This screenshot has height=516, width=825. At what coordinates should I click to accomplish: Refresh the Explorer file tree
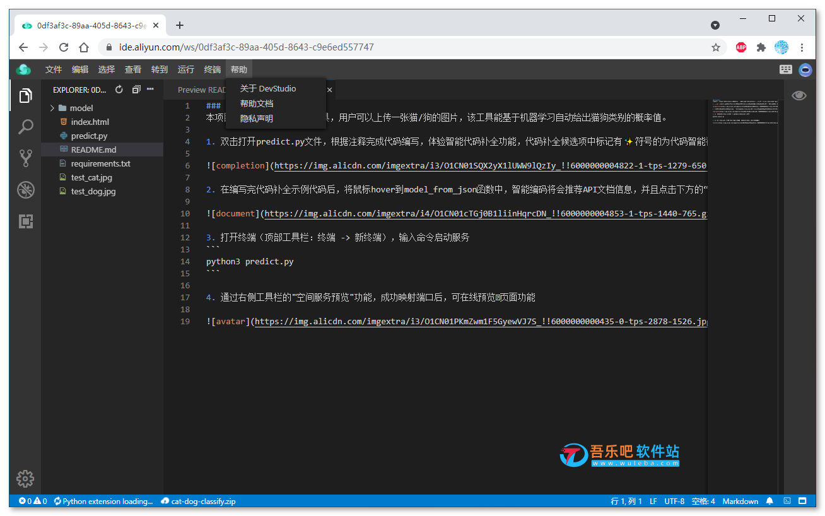[119, 90]
